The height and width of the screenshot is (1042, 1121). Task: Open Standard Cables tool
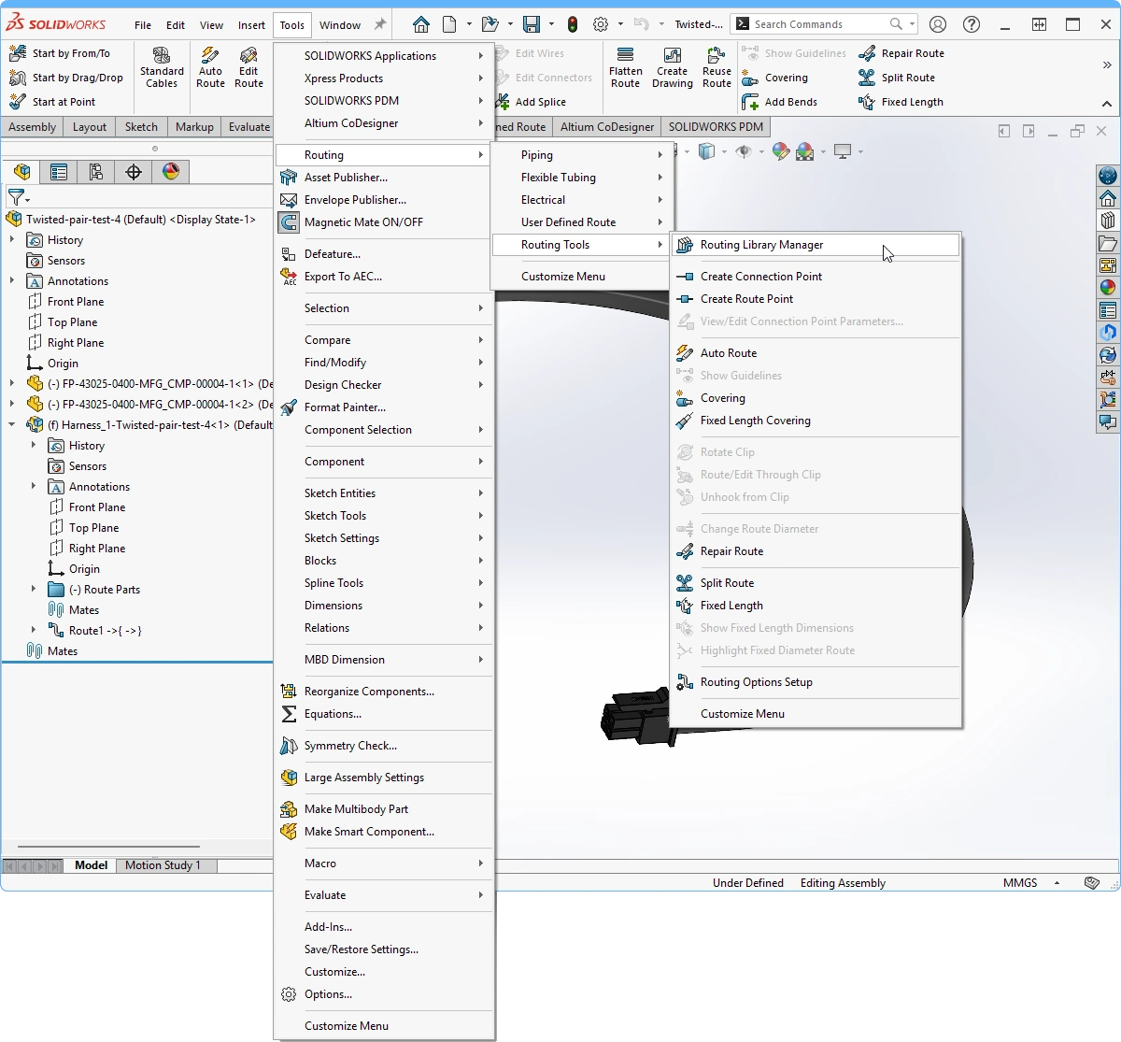pyautogui.click(x=162, y=67)
